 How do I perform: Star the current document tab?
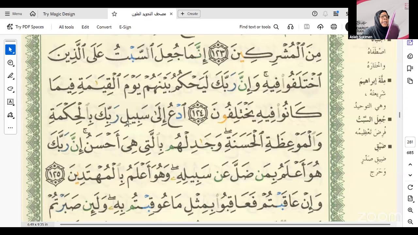point(114,14)
